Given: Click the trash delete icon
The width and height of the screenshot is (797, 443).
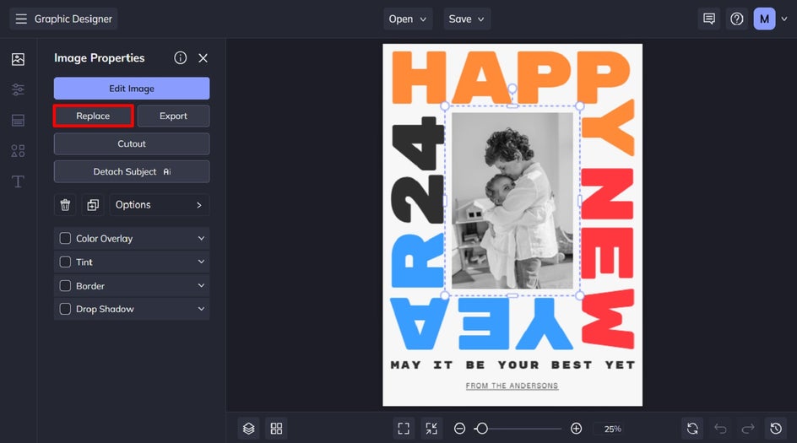Looking at the screenshot, I should pyautogui.click(x=65, y=205).
